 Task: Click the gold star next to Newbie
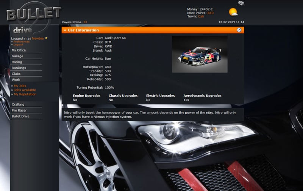[x=46, y=38]
